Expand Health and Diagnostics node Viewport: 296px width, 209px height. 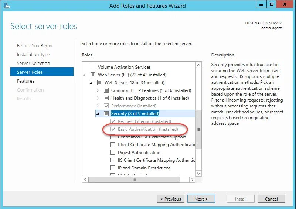click(98, 98)
